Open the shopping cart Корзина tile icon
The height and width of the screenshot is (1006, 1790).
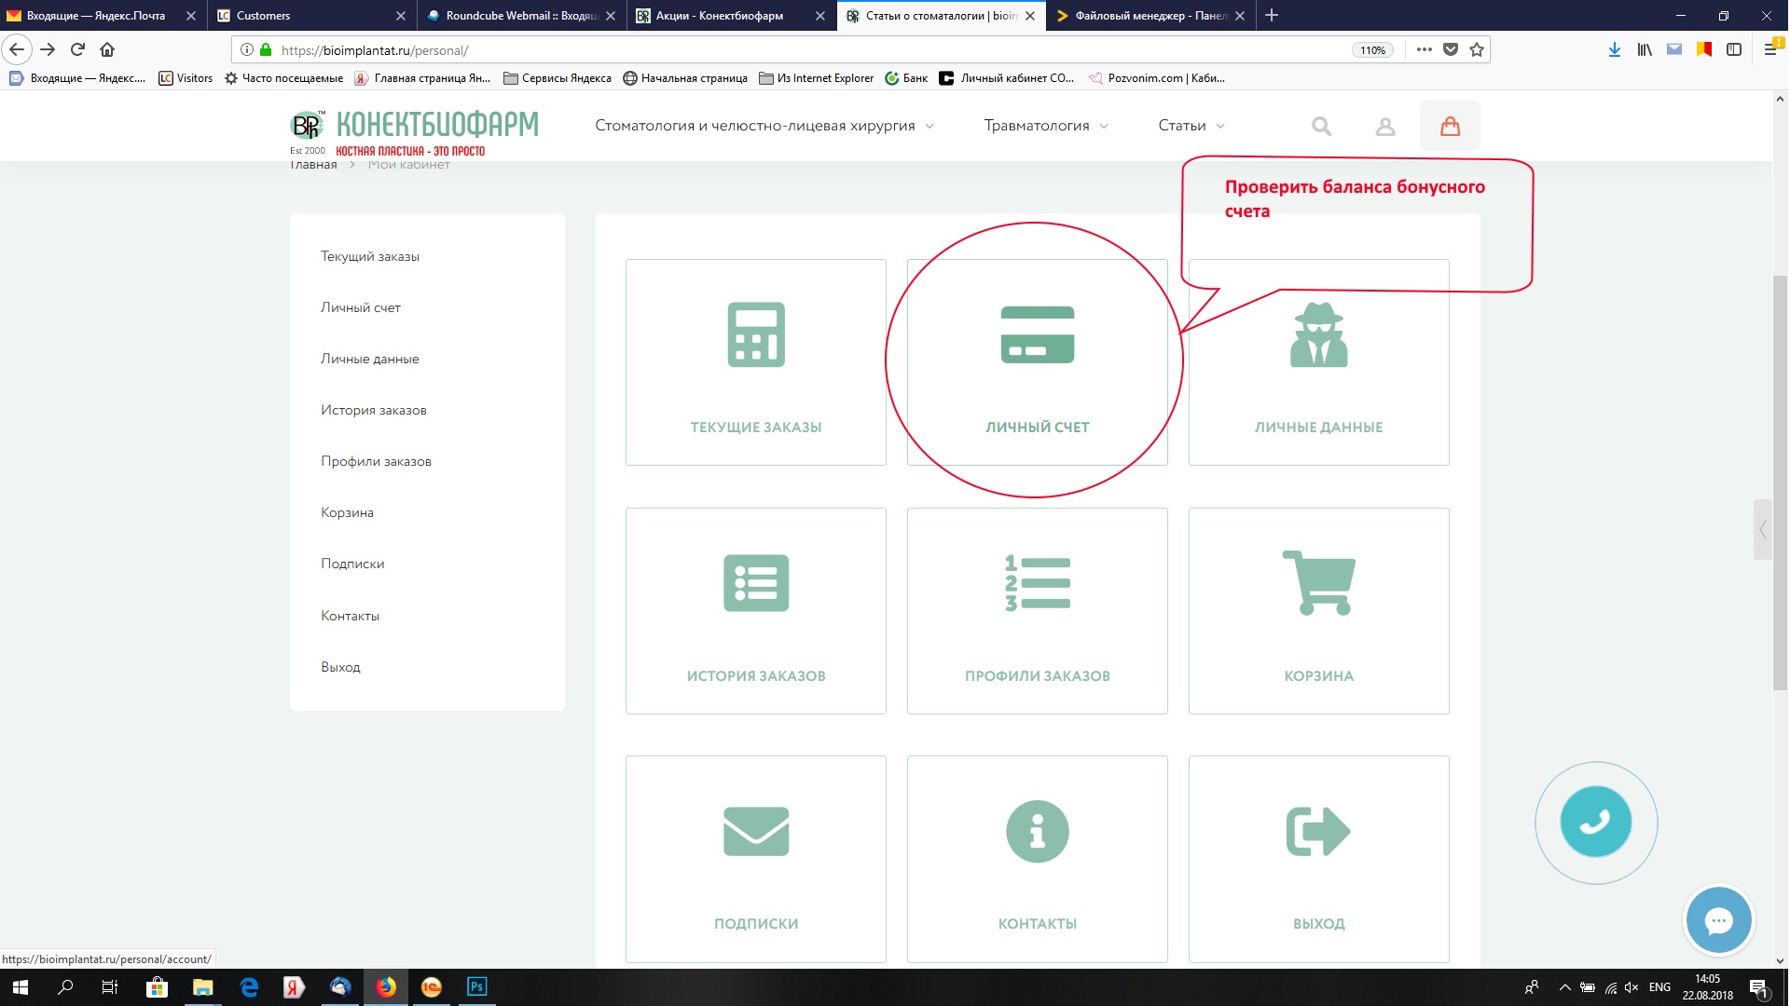pos(1318,582)
